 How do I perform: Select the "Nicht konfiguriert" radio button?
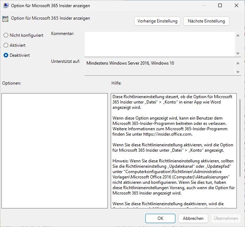pos(6,35)
